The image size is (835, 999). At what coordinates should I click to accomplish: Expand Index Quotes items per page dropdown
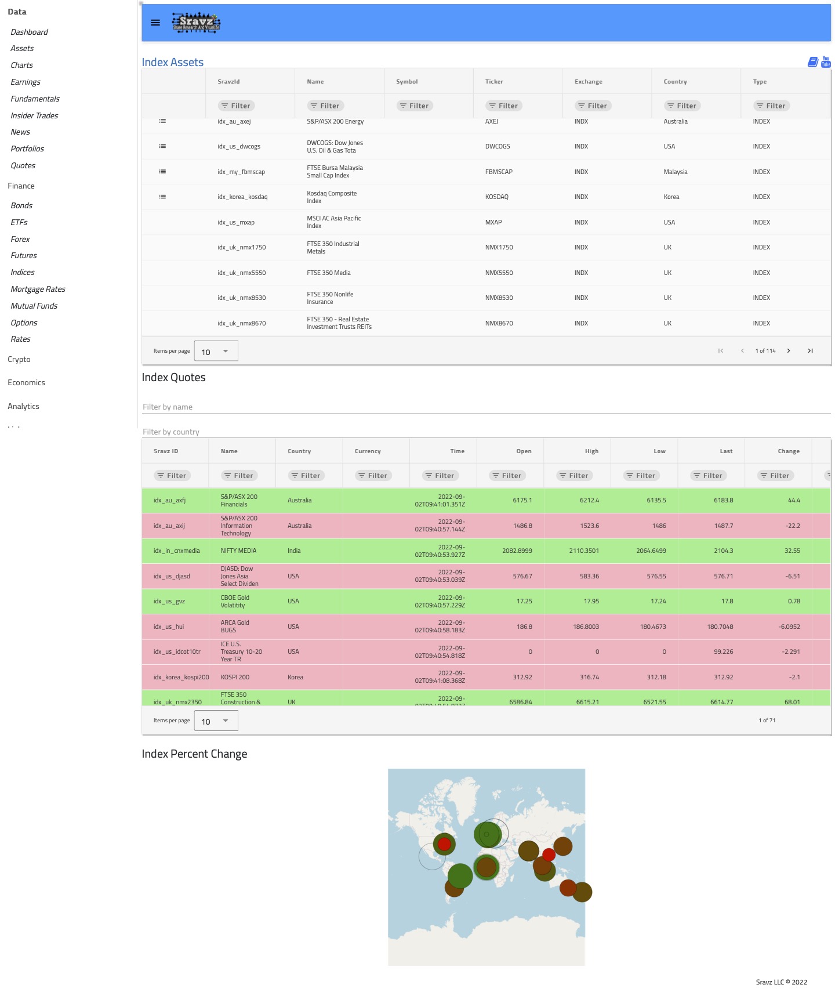pos(216,721)
